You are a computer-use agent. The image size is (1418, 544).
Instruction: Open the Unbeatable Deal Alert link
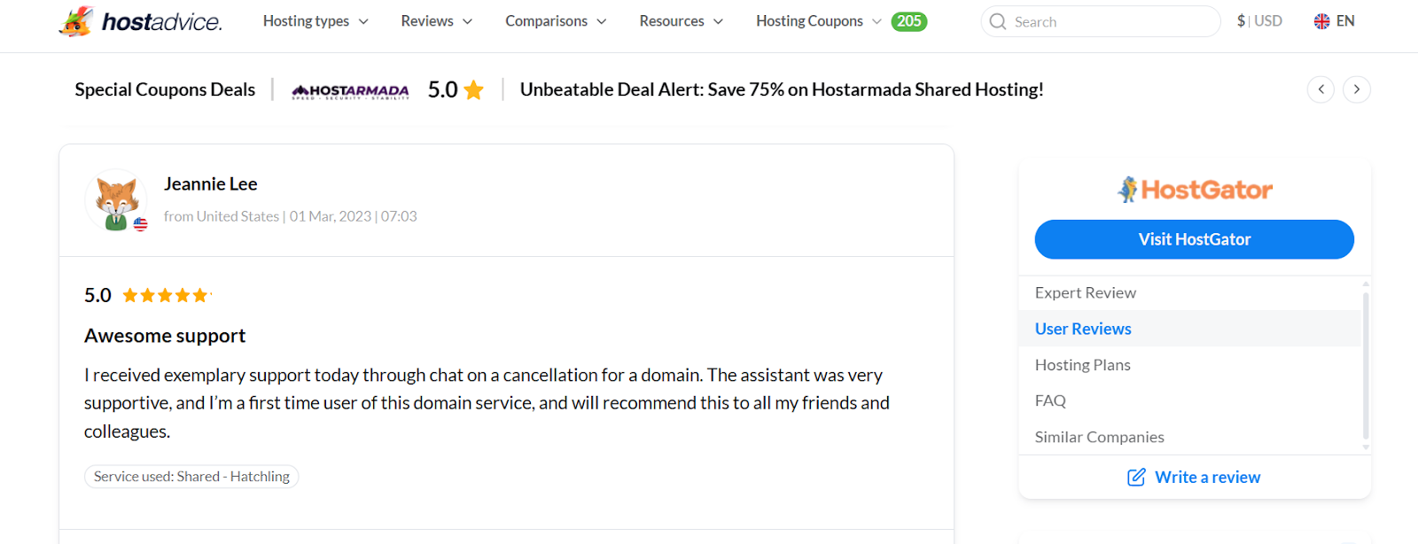pyautogui.click(x=781, y=89)
